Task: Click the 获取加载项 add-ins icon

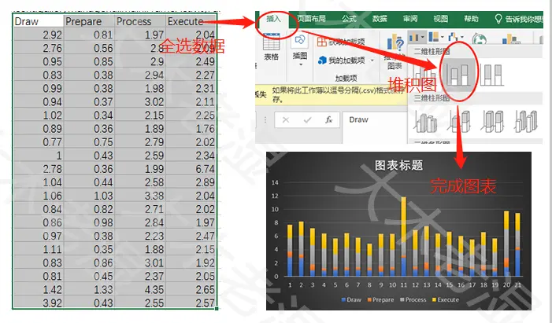Action: tap(322, 42)
